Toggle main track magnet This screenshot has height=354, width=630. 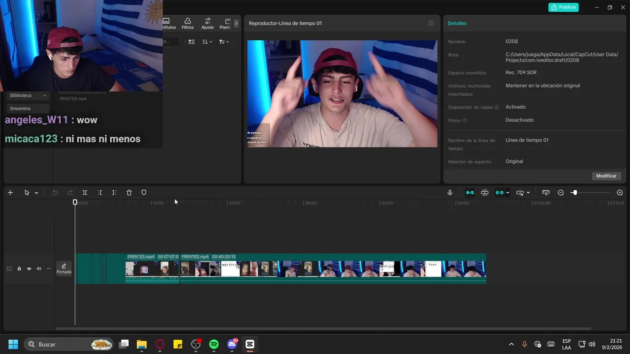click(470, 193)
